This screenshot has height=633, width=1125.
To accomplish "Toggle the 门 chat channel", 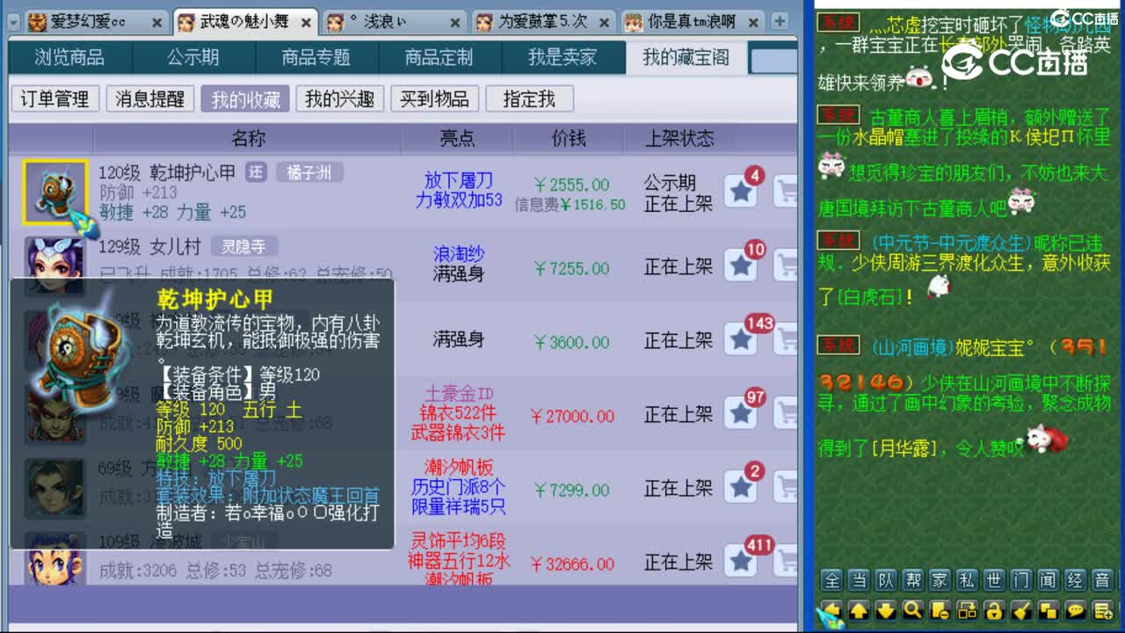I will point(1021,579).
